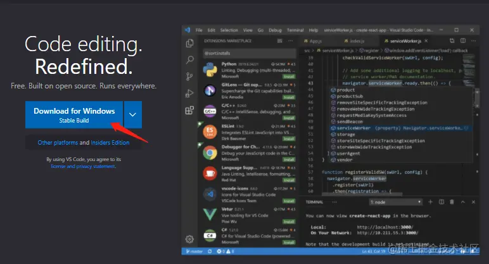Click the master branch in the status bar

[x=194, y=251]
